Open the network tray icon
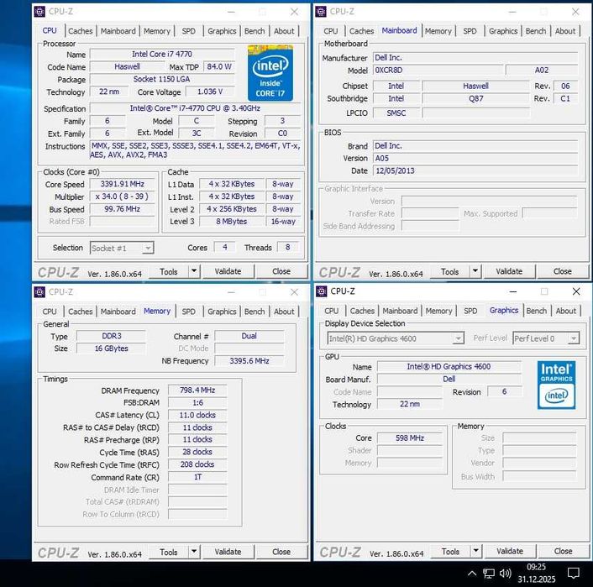 (488, 574)
